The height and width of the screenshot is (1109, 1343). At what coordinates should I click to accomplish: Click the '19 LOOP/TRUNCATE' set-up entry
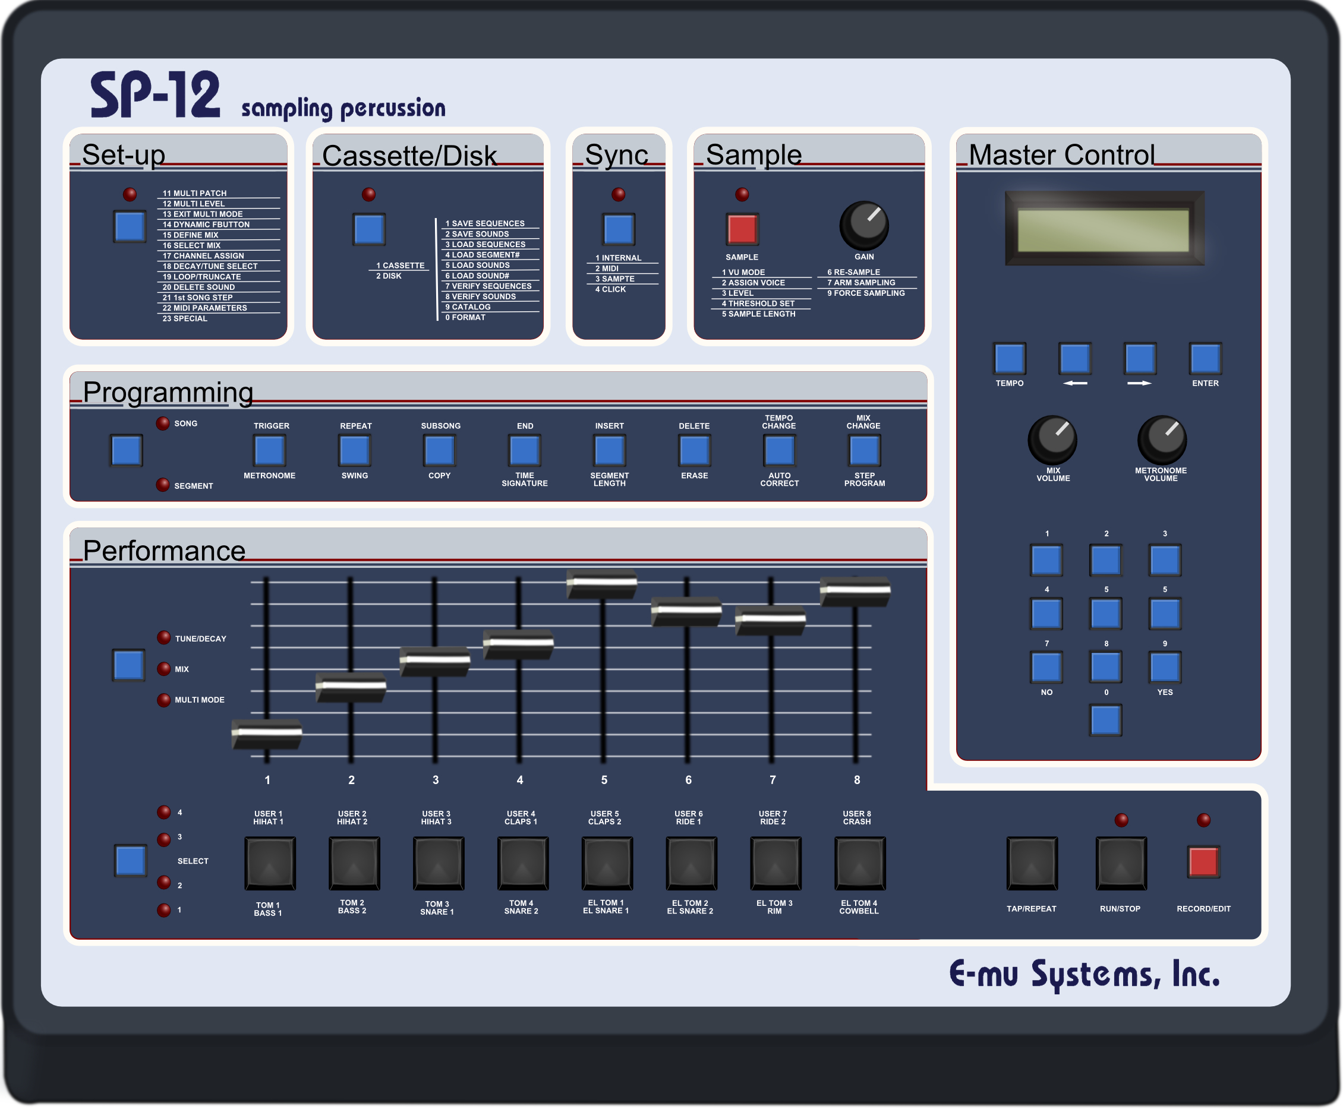click(x=201, y=277)
